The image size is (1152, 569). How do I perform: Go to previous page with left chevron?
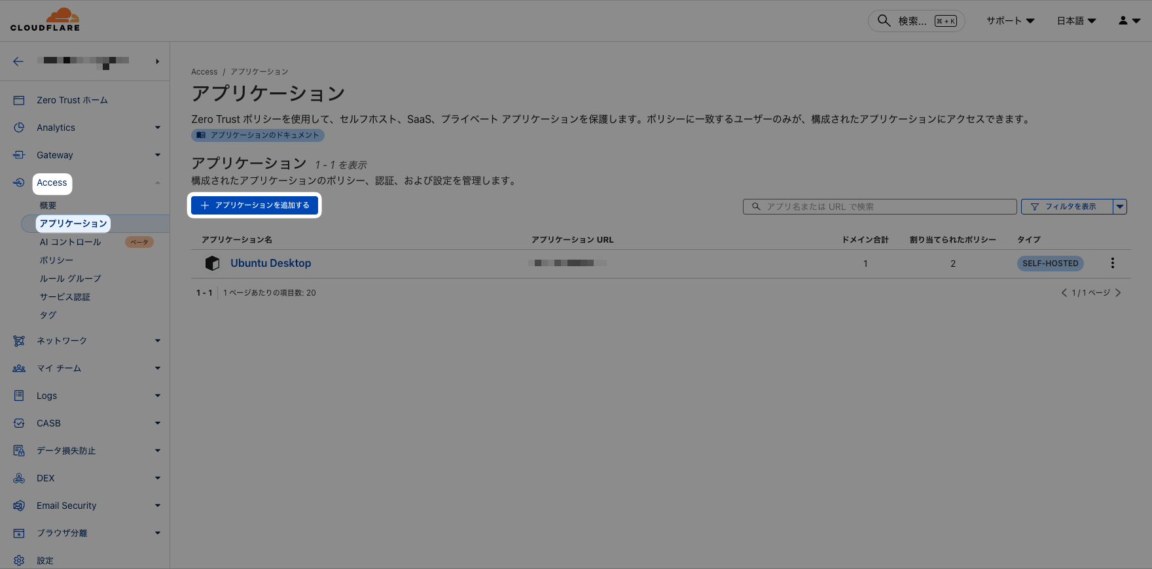pos(1064,293)
